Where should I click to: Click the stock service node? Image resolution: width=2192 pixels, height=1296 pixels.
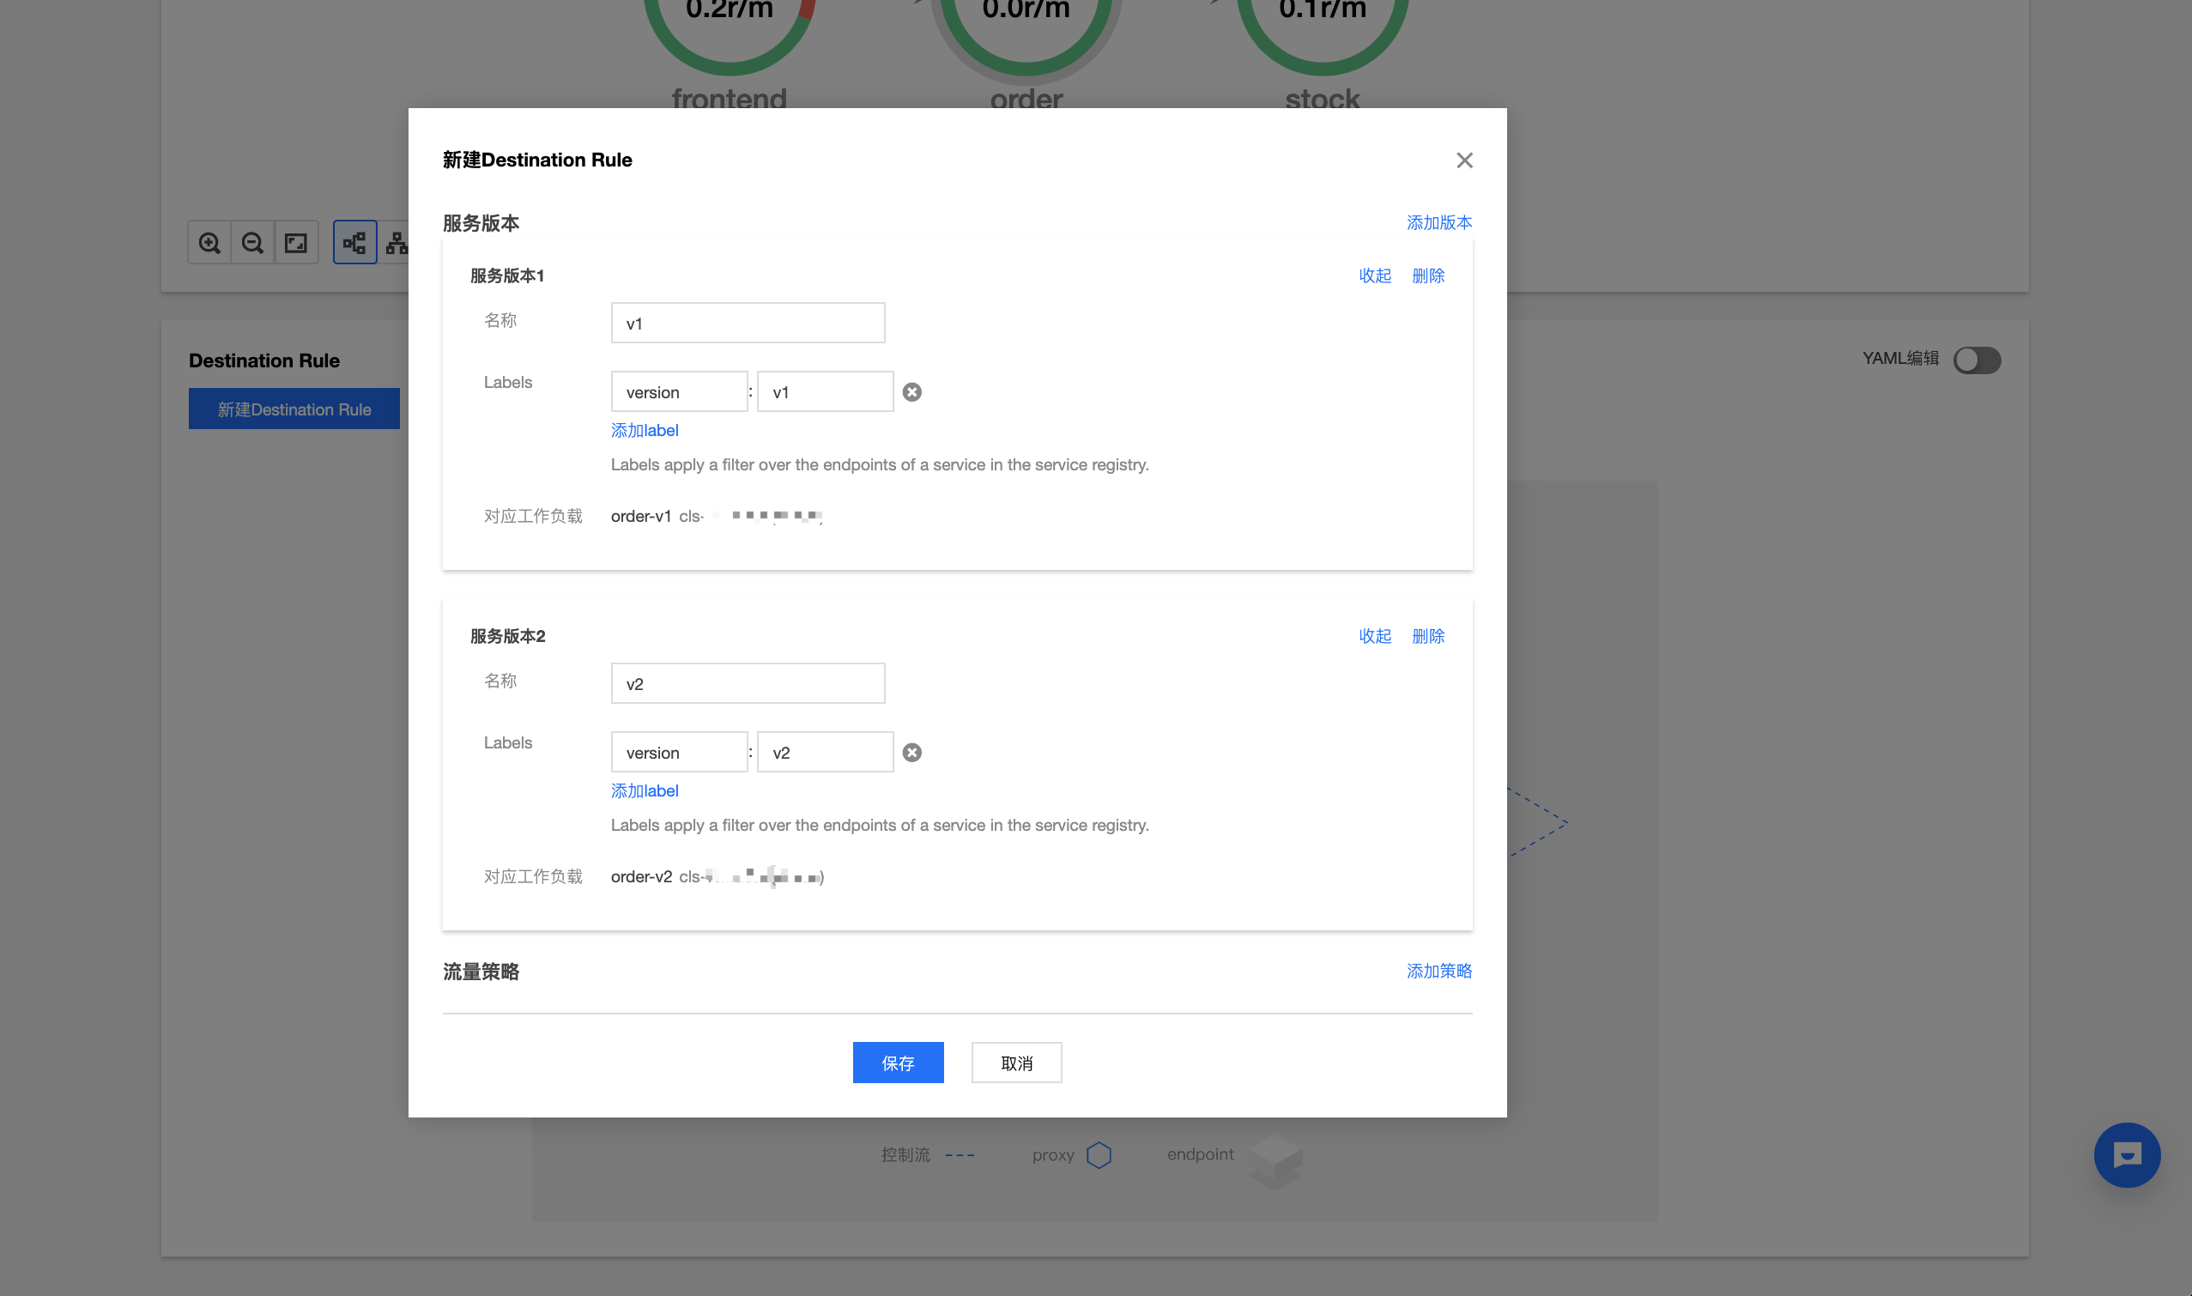point(1323,52)
